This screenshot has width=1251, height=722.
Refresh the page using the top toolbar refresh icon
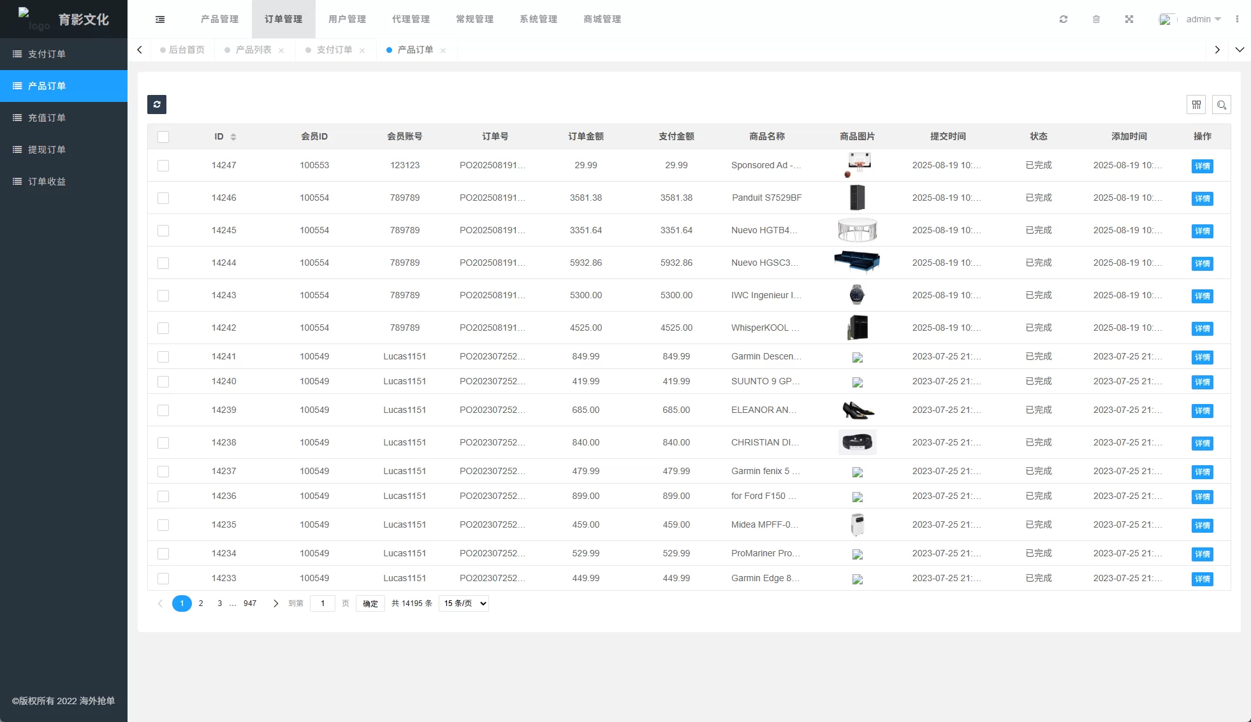pos(1064,19)
